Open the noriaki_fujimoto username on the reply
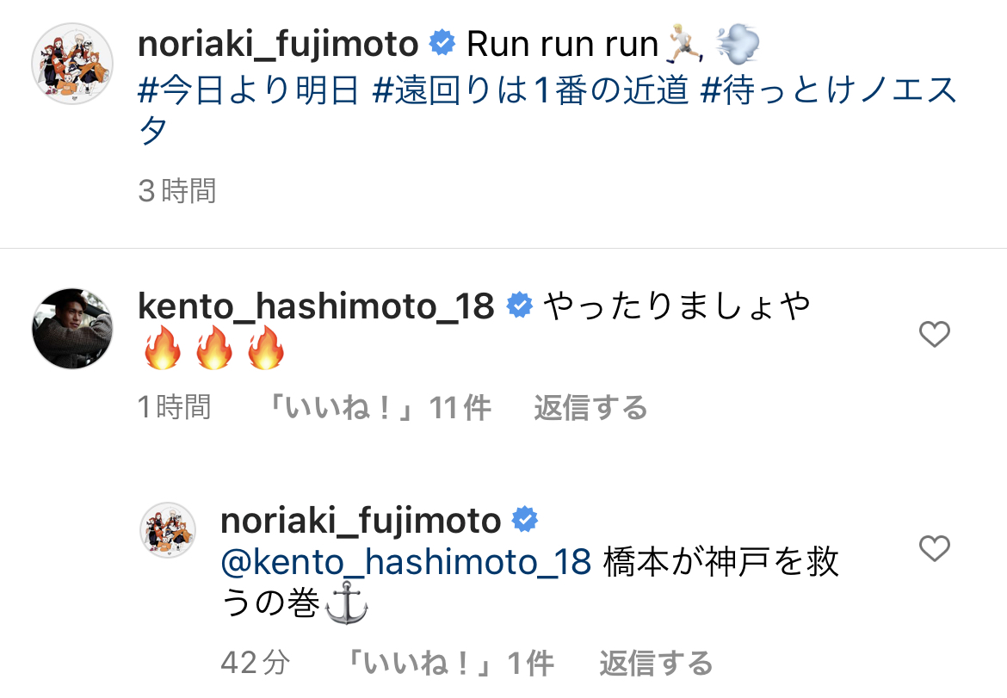 click(x=361, y=520)
